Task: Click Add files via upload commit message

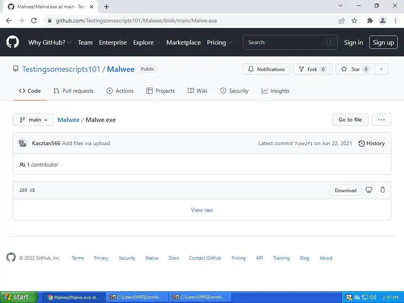Action: 86,143
